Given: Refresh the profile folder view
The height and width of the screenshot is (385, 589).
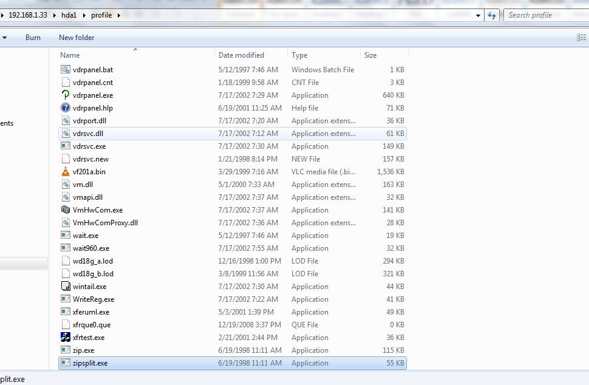Looking at the screenshot, I should coord(492,15).
